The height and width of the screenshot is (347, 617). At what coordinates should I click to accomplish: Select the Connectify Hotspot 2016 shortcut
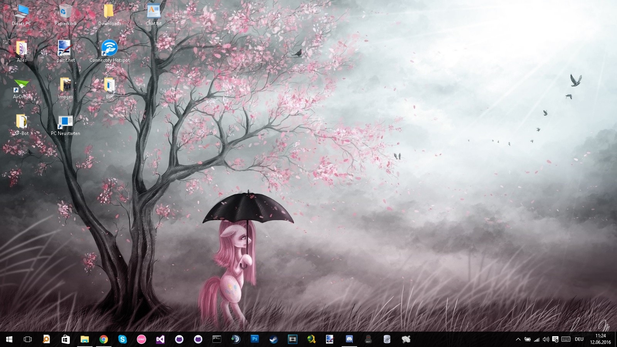point(110,54)
